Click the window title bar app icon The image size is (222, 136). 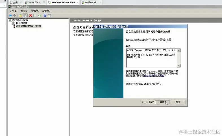[10, 6]
